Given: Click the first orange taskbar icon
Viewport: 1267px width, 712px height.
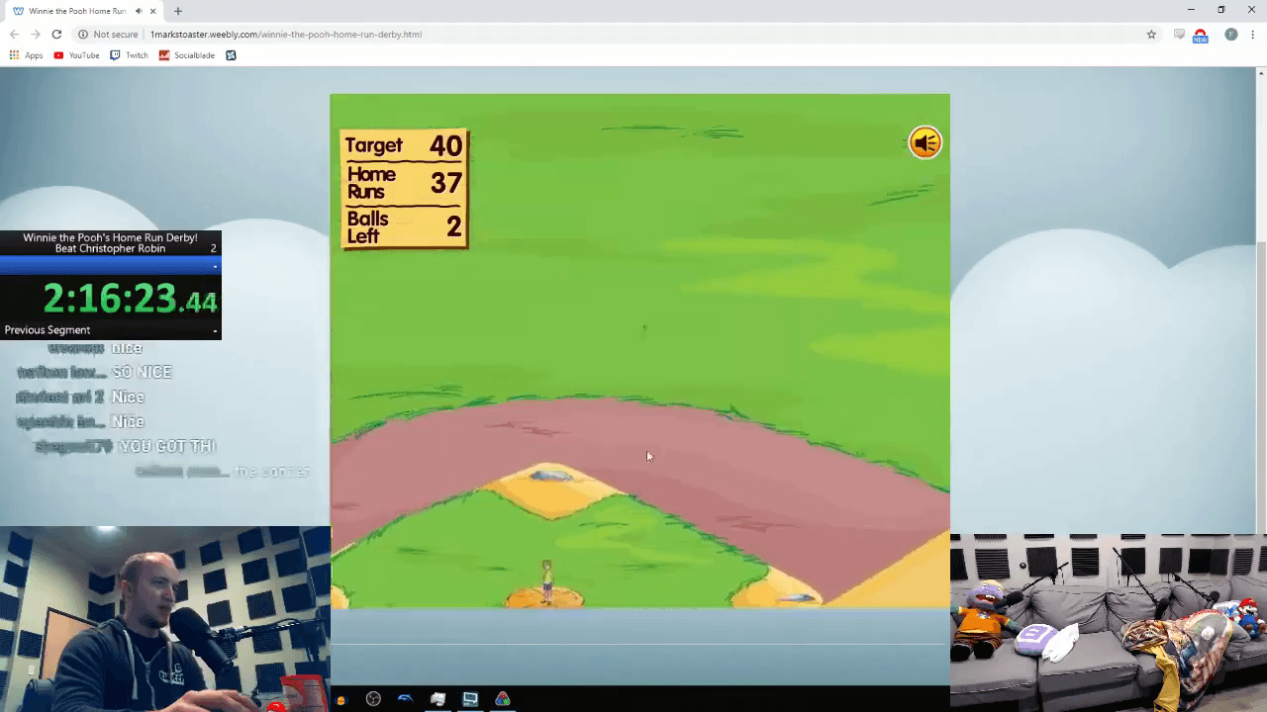Looking at the screenshot, I should [x=341, y=700].
